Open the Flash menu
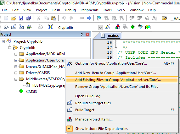This screenshot has width=180, height=134. click(x=56, y=10)
